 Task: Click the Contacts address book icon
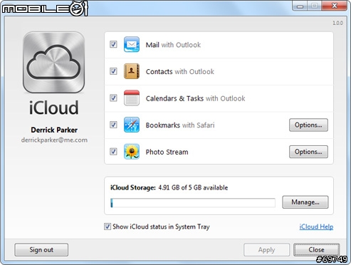tap(132, 71)
